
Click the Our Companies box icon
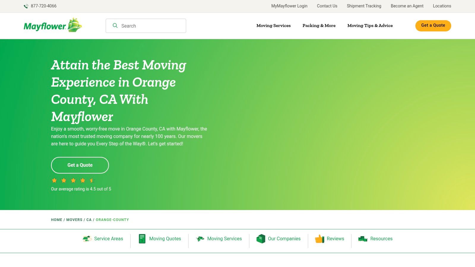pos(261,239)
